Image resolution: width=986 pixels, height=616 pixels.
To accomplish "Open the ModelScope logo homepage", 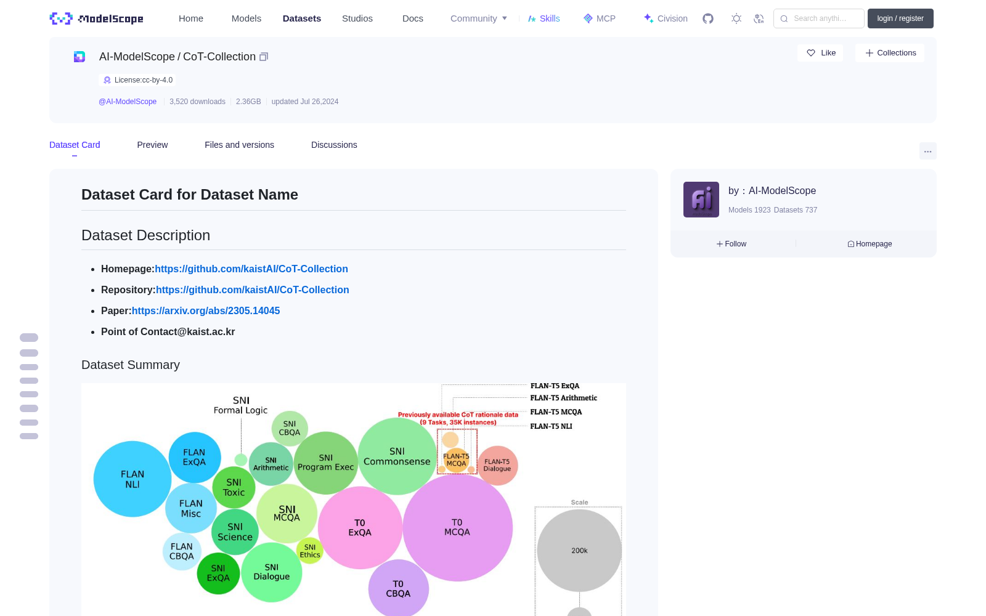I will tap(96, 18).
